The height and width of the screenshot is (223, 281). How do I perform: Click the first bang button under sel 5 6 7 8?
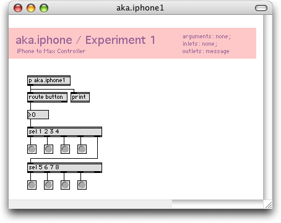coord(32,185)
